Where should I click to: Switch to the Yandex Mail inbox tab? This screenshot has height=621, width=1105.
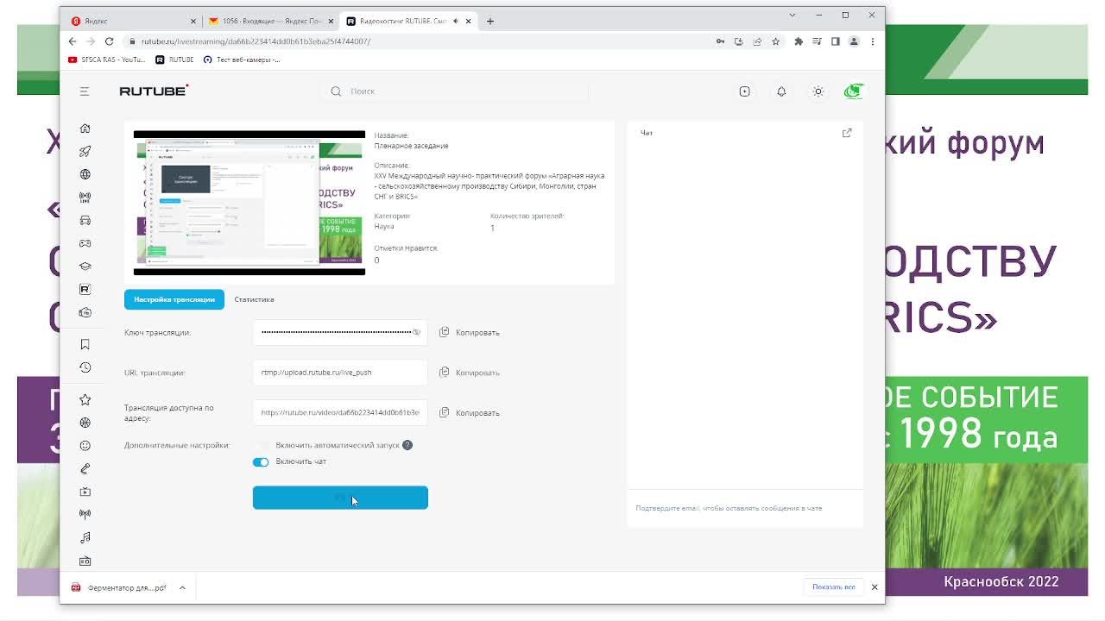tap(270, 21)
